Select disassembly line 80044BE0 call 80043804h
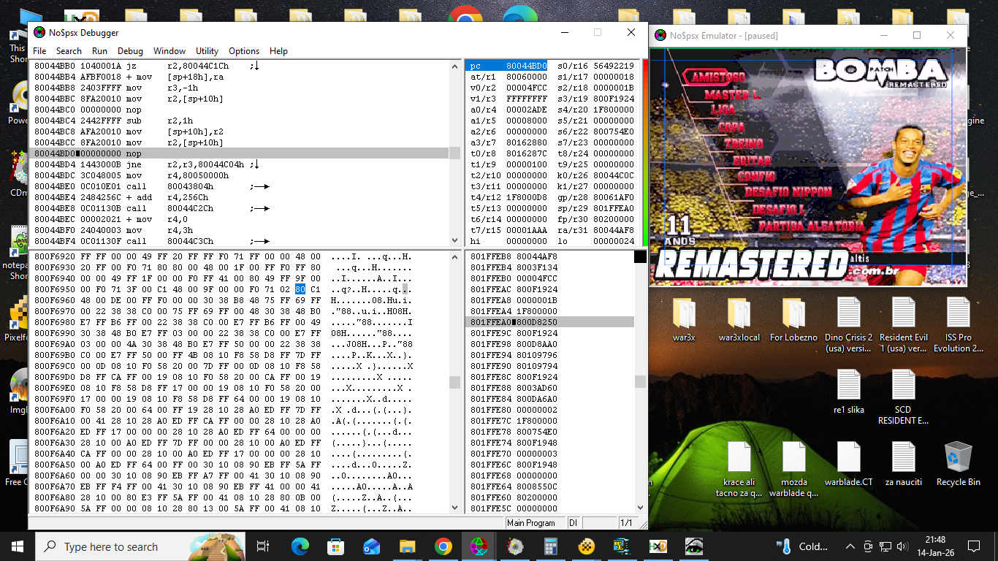The width and height of the screenshot is (998, 561). point(240,186)
